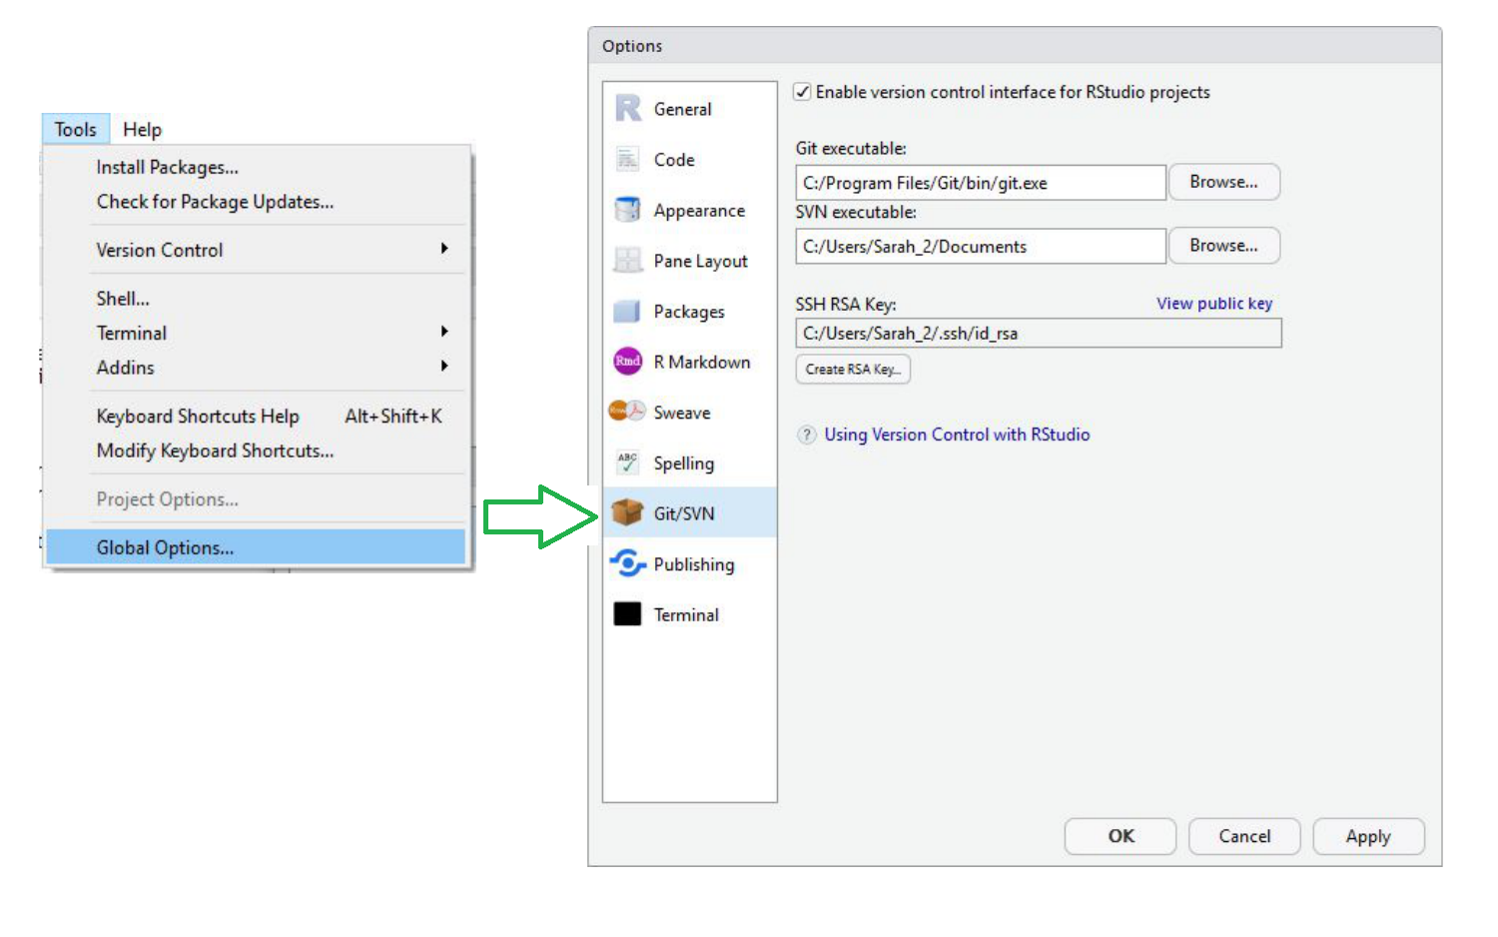Select Check for Package Updates

tap(256, 202)
